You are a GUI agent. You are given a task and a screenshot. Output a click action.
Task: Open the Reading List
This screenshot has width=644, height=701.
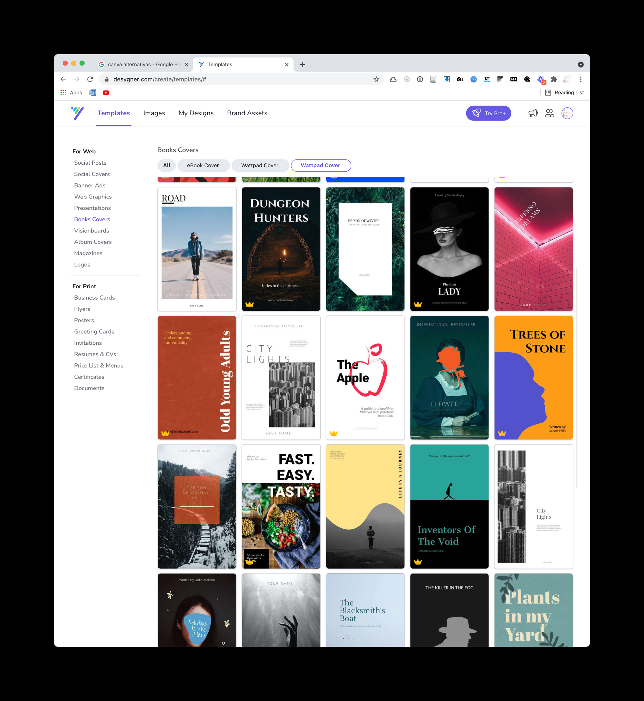point(564,93)
